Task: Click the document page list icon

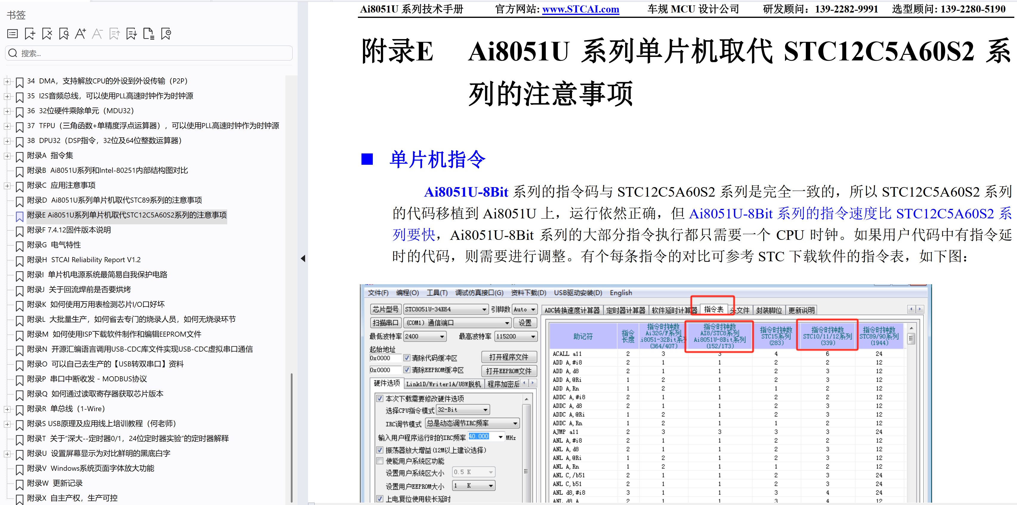Action: 149,34
